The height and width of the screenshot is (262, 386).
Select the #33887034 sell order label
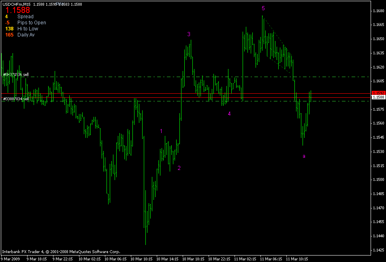pos(15,99)
